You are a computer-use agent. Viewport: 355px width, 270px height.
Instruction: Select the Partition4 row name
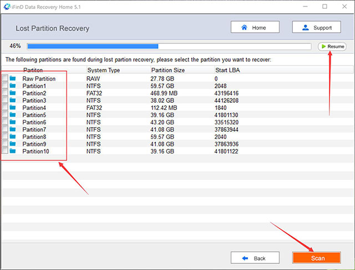click(34, 108)
